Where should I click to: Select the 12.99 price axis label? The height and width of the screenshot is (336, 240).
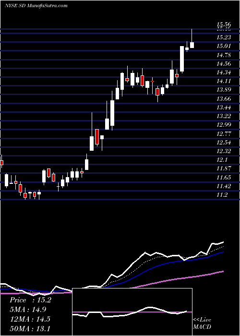click(224, 125)
